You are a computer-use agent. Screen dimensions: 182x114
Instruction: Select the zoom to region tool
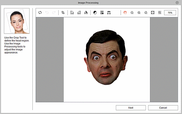click(160, 13)
